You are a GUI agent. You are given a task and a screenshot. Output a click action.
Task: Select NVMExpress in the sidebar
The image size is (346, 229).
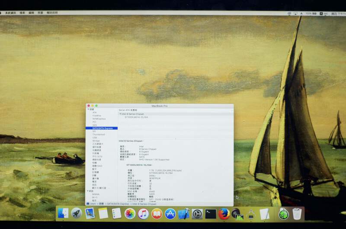tap(99, 119)
